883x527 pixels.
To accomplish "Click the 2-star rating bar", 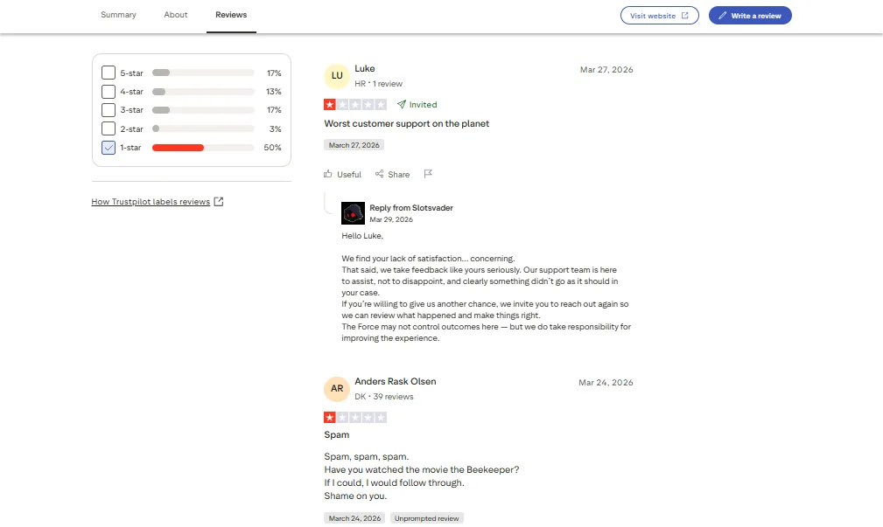I will 203,128.
